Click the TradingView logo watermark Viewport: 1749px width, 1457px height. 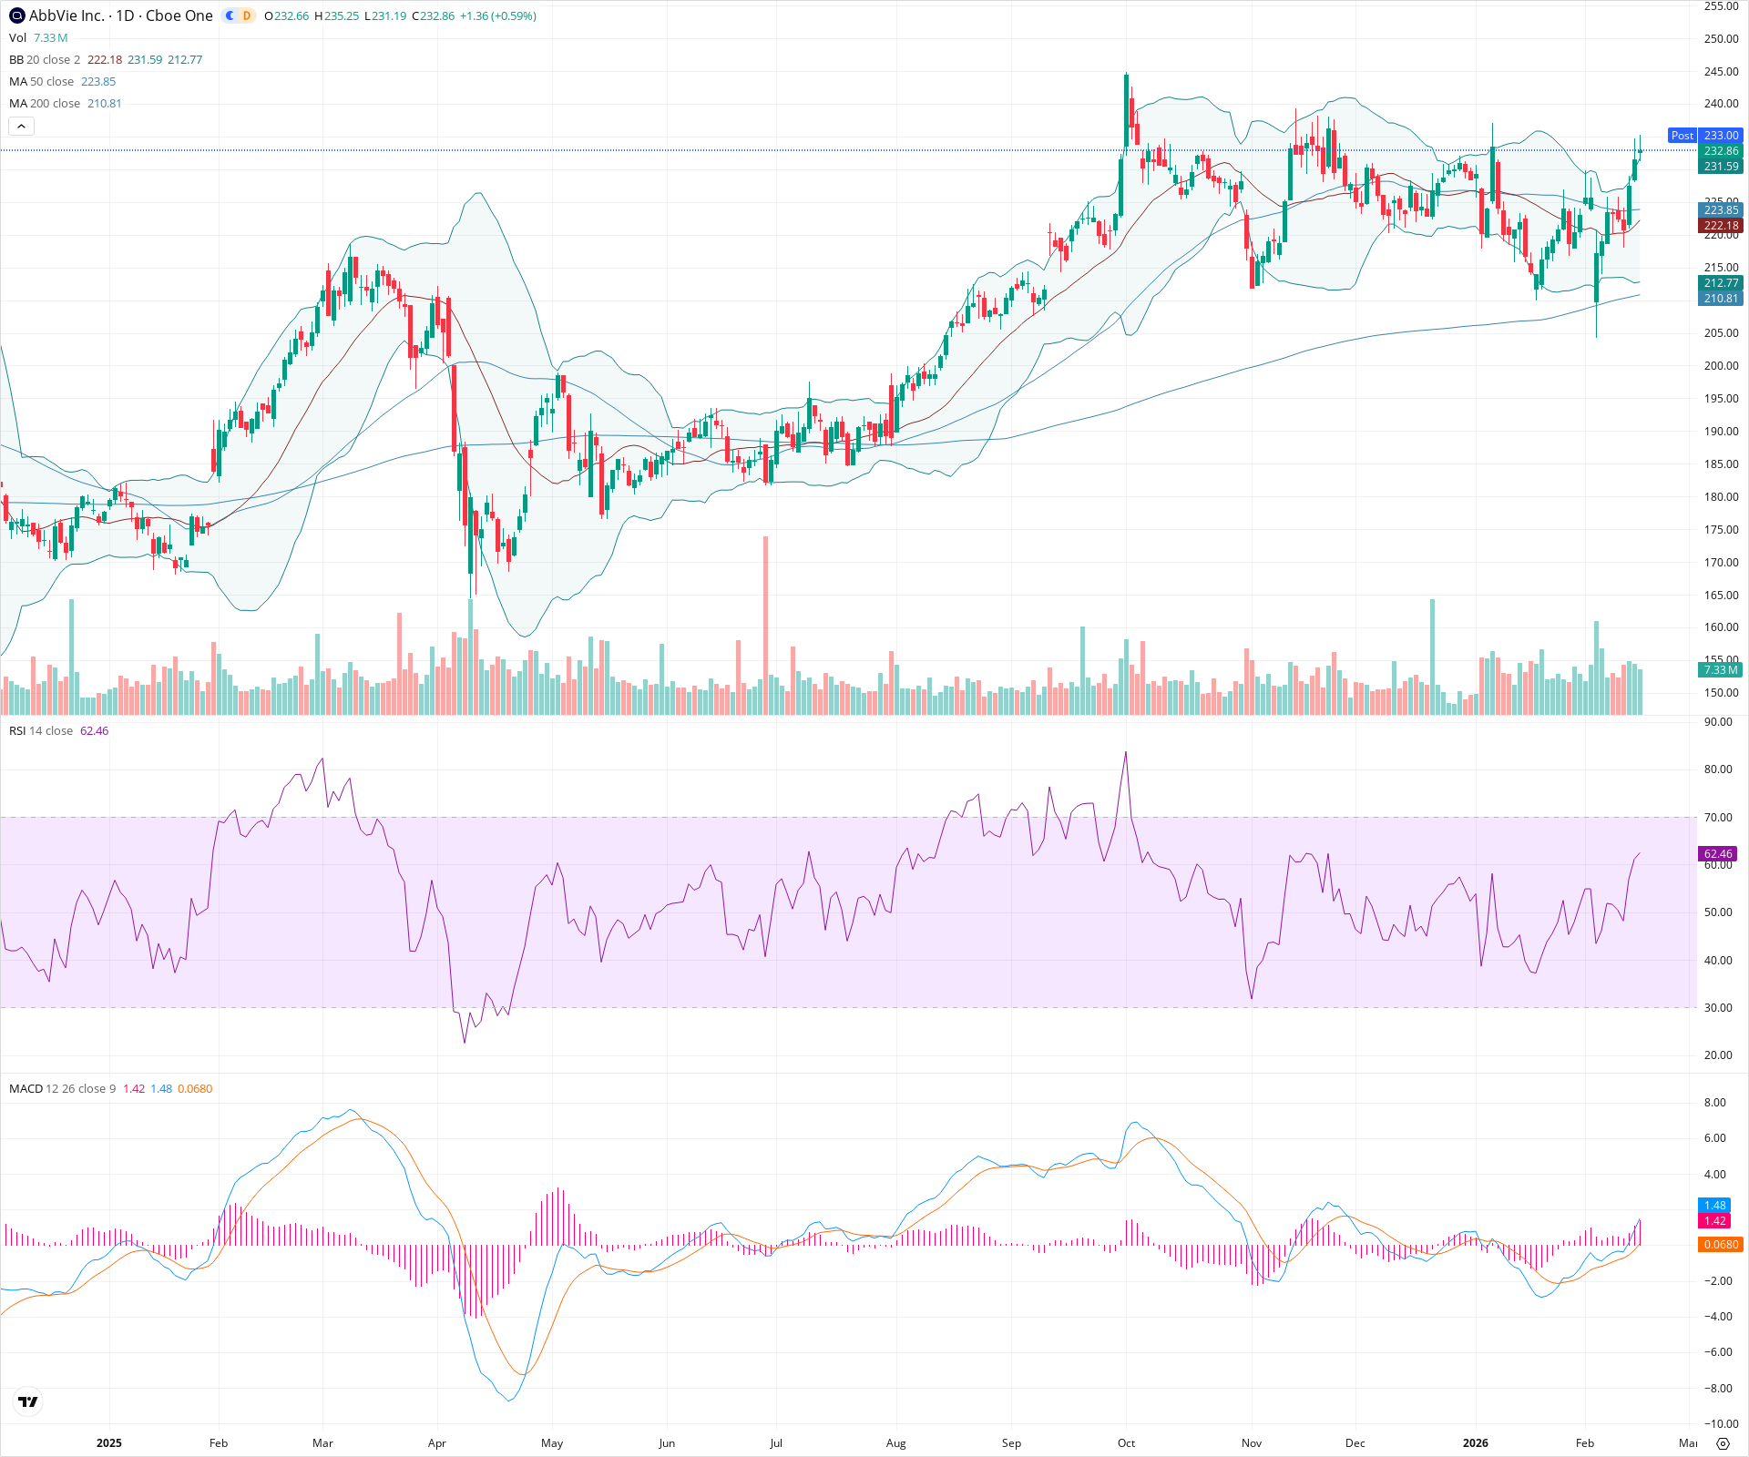coord(28,1402)
